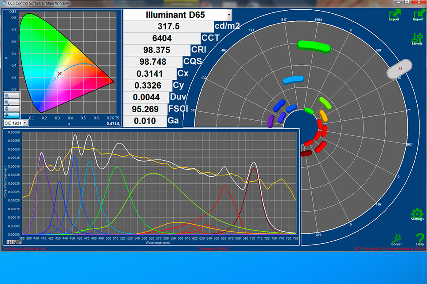Open Help with the question mark icon
The height and width of the screenshot is (284, 427).
(419, 239)
